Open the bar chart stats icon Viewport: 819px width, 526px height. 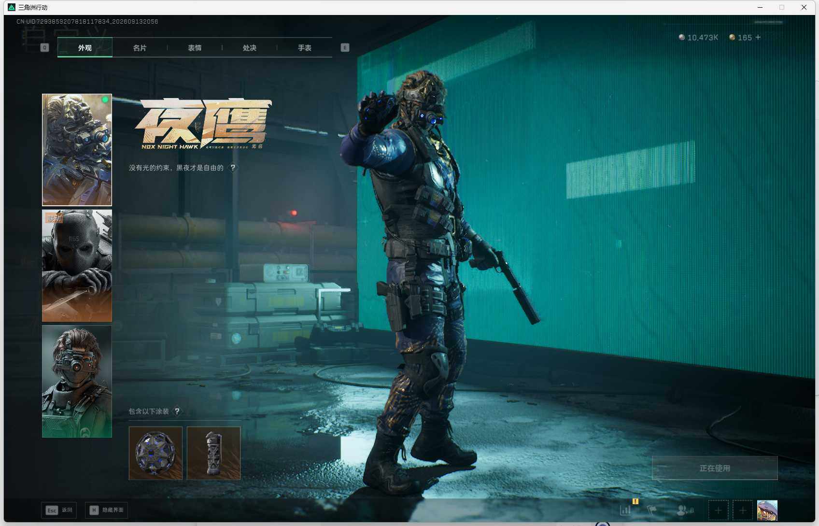point(625,510)
